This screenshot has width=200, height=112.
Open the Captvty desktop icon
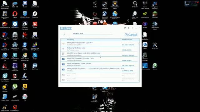(25, 67)
